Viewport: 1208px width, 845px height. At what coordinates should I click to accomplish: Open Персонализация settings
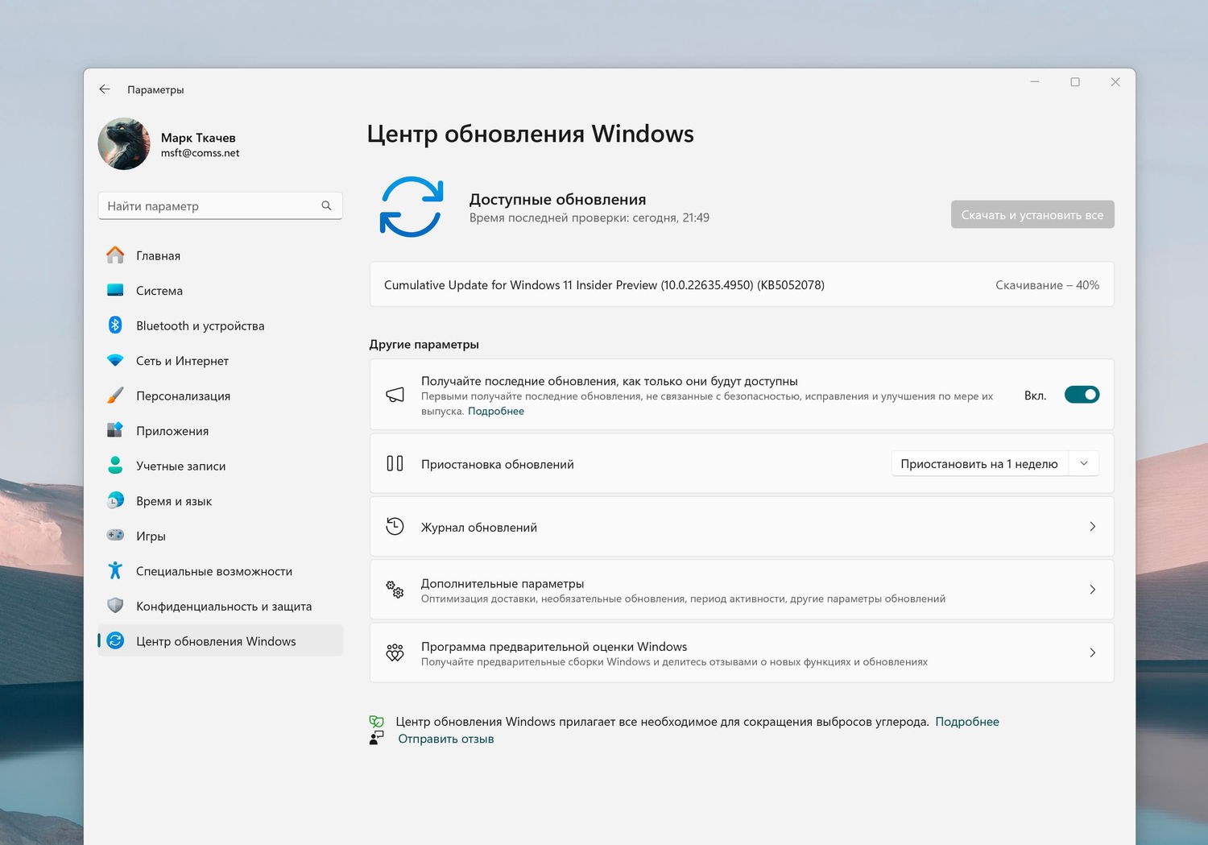220,396
